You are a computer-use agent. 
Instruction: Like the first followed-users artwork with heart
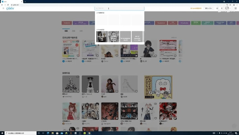coord(78,55)
